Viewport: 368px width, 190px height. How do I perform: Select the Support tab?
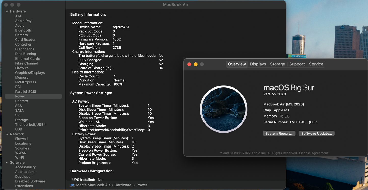[297, 64]
